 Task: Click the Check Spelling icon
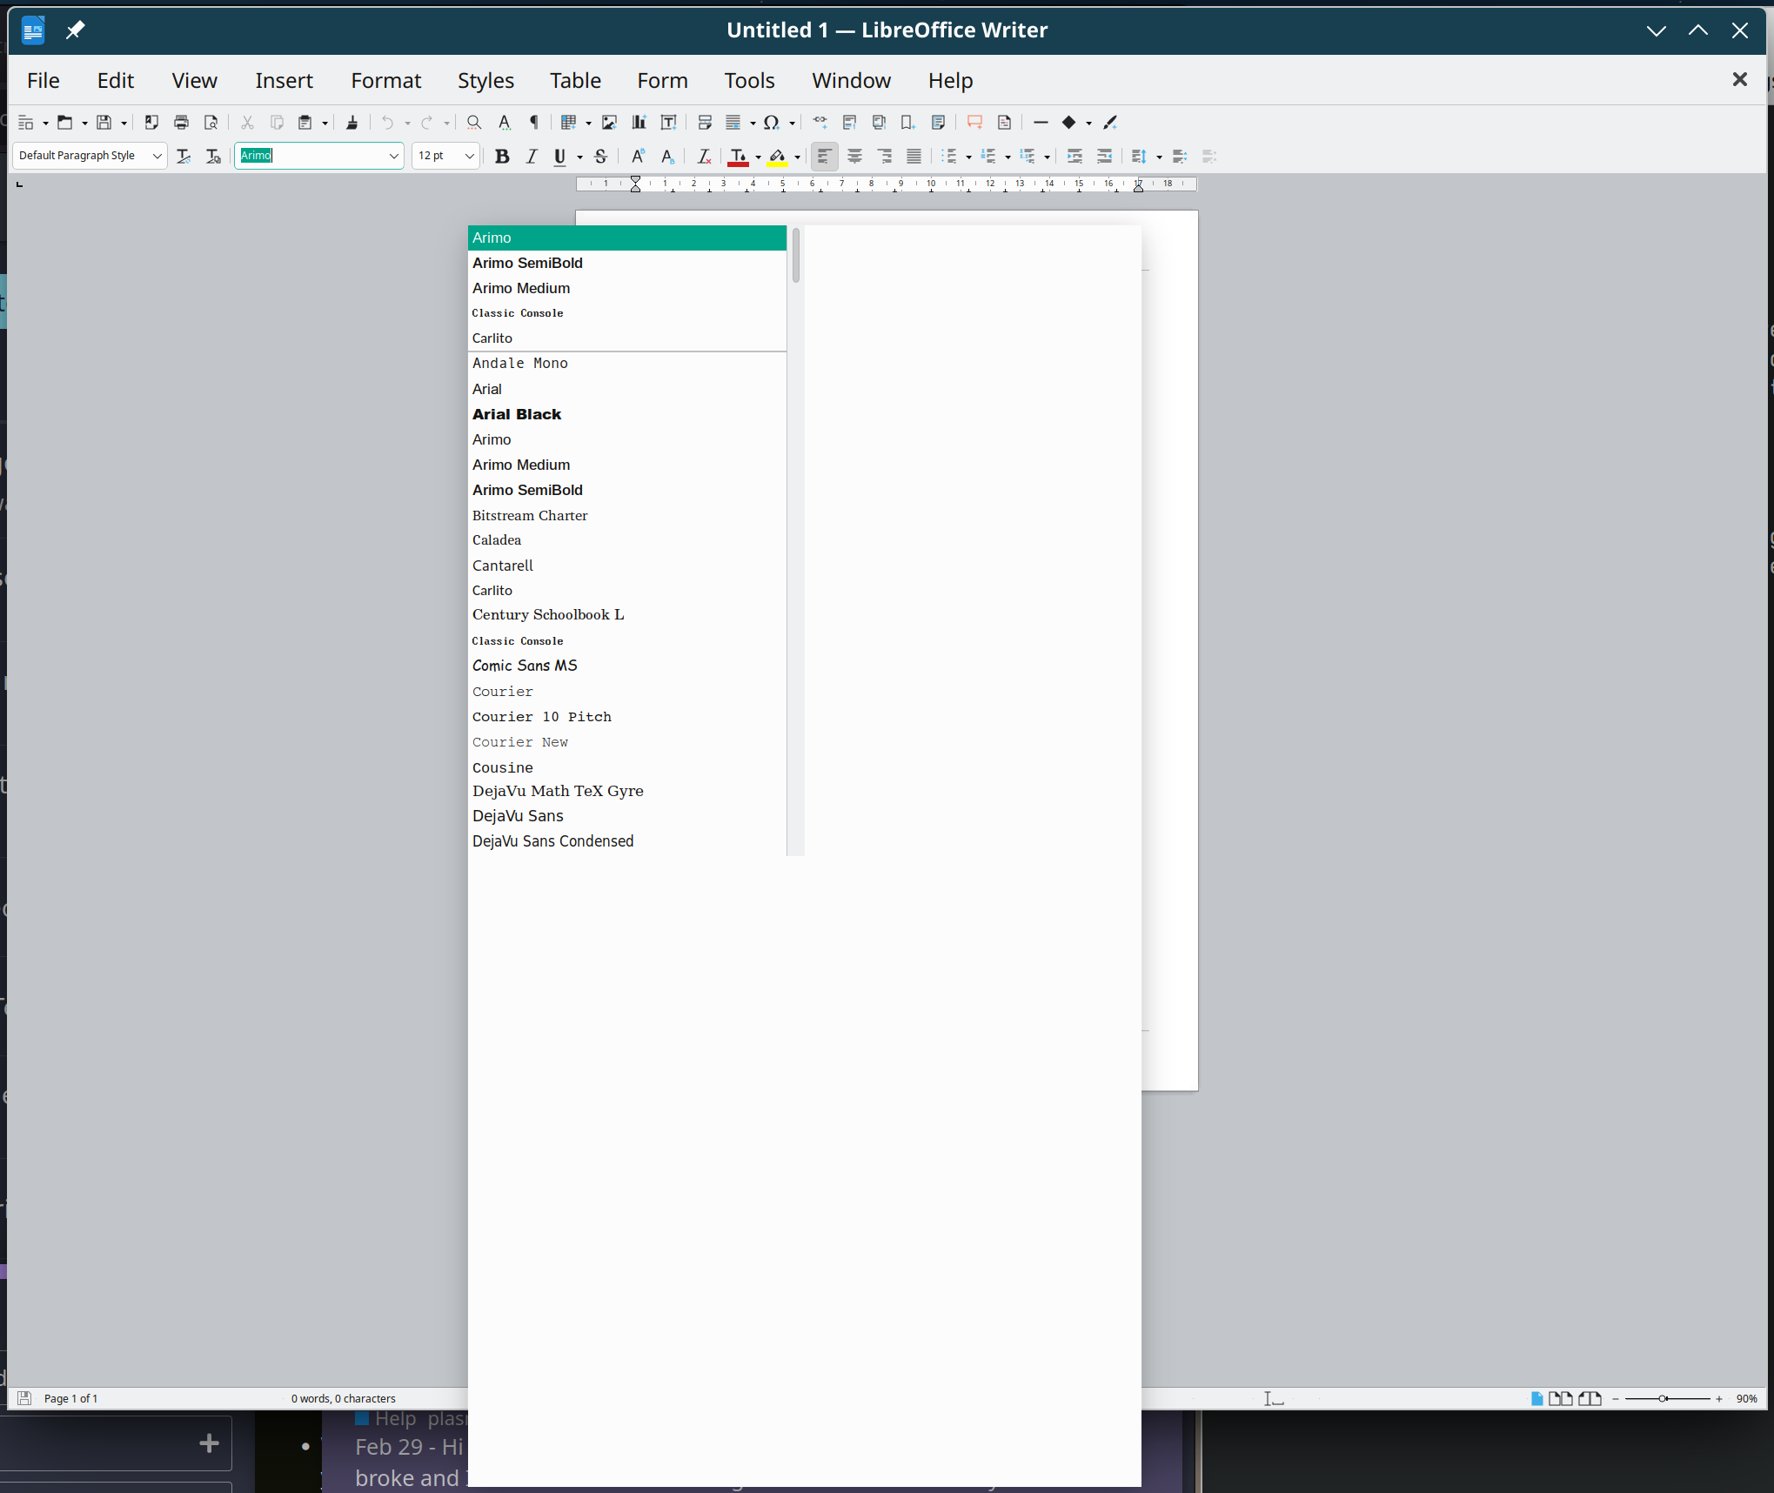(504, 123)
